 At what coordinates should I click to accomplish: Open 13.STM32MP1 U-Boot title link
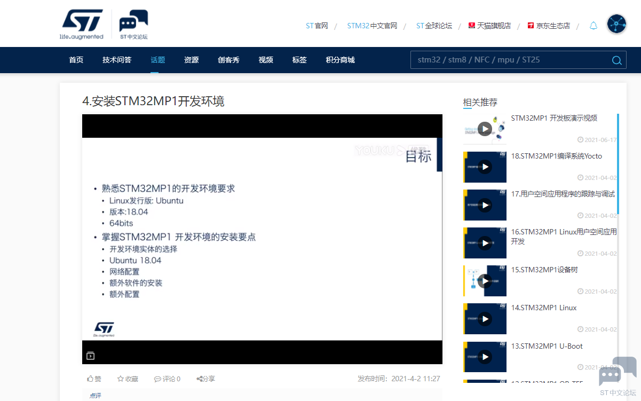click(x=547, y=346)
